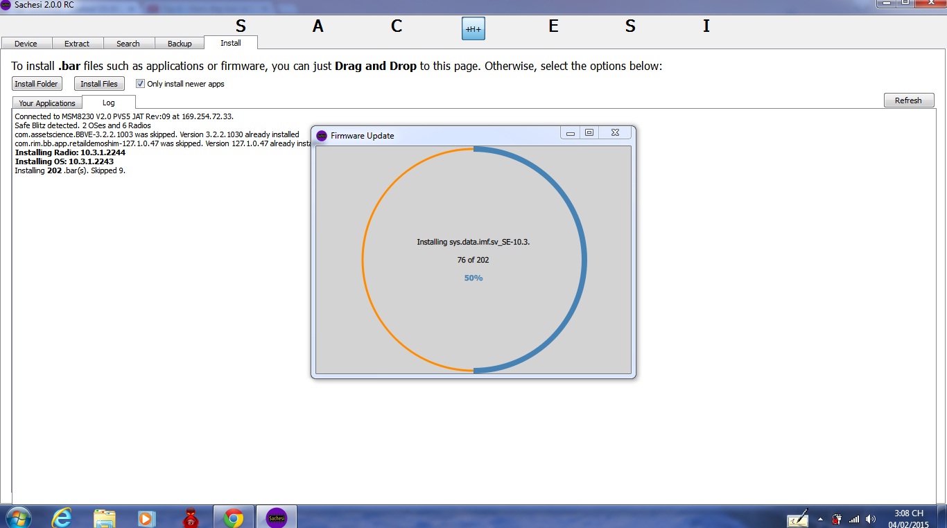Click 'Installing sys.data.imf.sv_SE-10.3.' text
Screen dimensions: 947x528
[x=473, y=242]
